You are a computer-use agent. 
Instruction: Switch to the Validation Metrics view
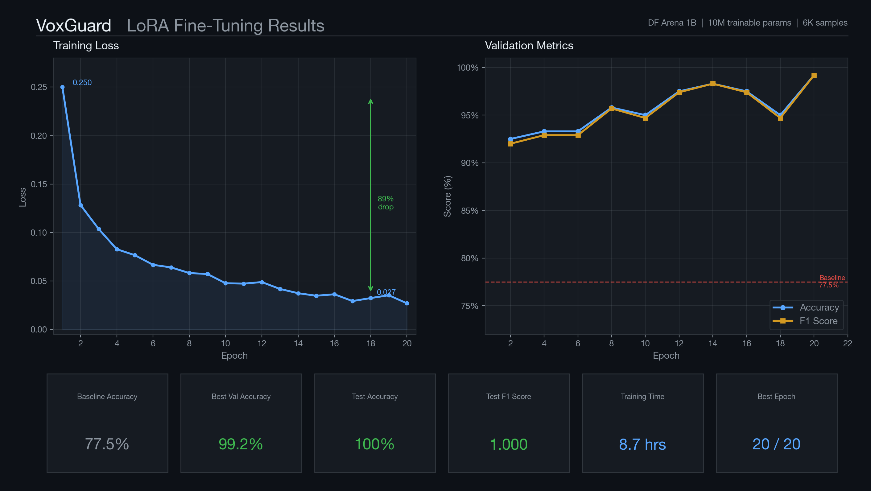click(529, 46)
